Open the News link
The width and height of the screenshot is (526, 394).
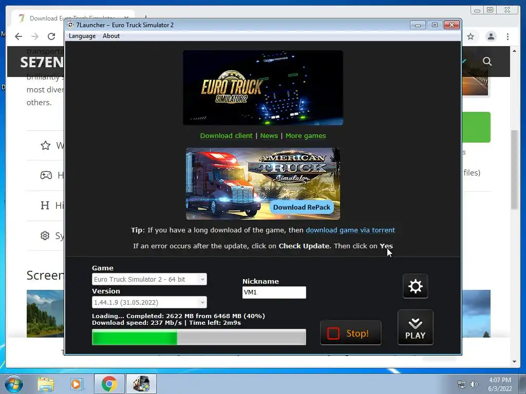269,135
